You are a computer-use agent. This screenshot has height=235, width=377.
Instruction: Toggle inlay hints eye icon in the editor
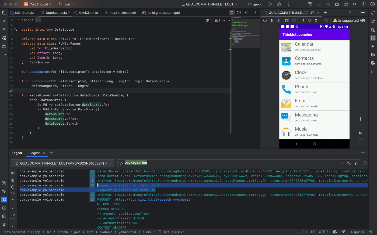coord(207,20)
